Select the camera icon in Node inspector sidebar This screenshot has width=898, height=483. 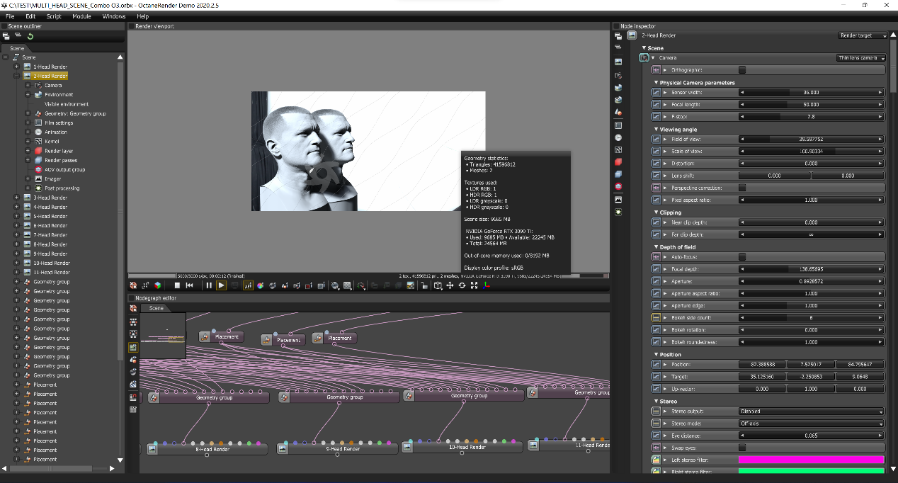(x=618, y=75)
